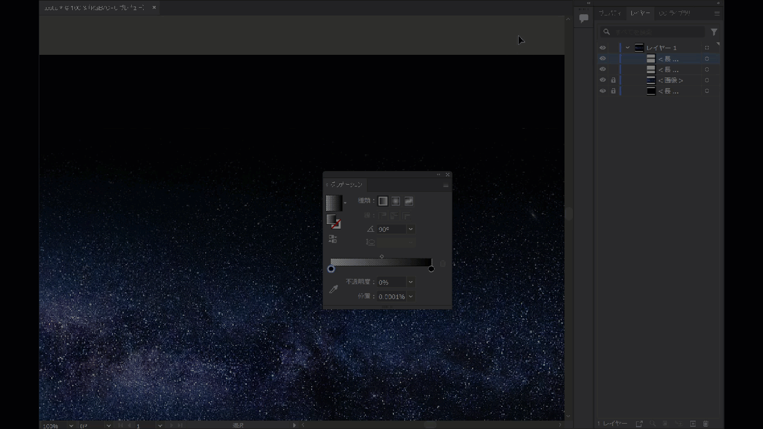Select the leftmost gradient stop on the slider

tap(331, 269)
